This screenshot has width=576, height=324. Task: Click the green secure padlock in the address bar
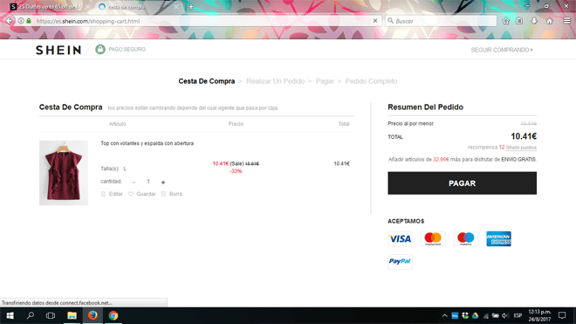(29, 21)
